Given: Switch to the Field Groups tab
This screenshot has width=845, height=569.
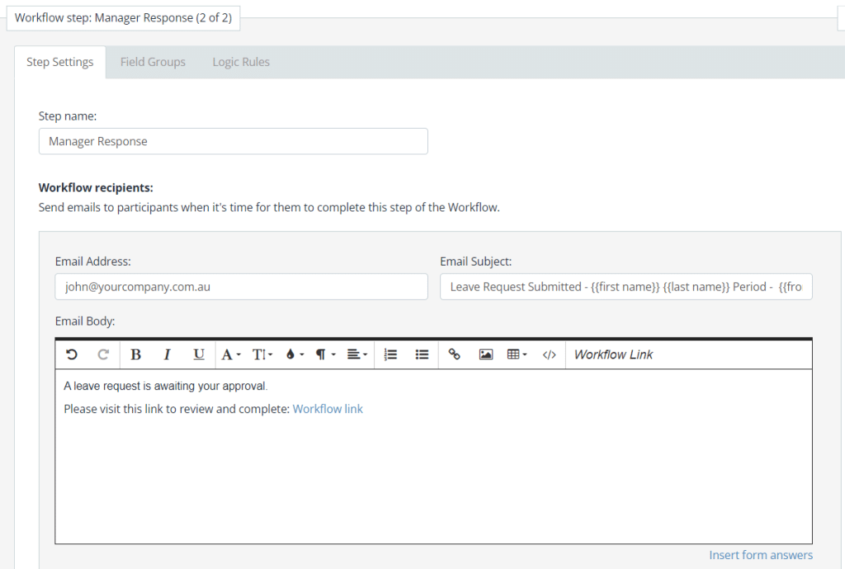Looking at the screenshot, I should pos(152,61).
